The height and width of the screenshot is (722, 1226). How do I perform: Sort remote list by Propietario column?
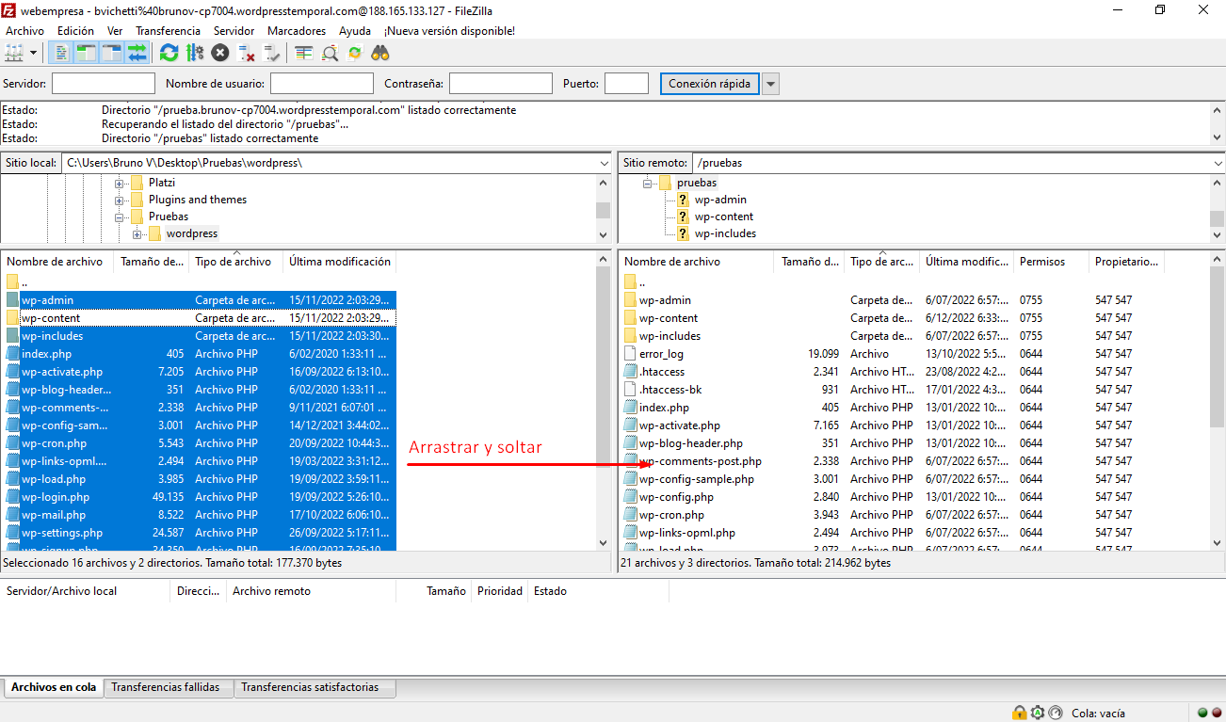[1126, 262]
